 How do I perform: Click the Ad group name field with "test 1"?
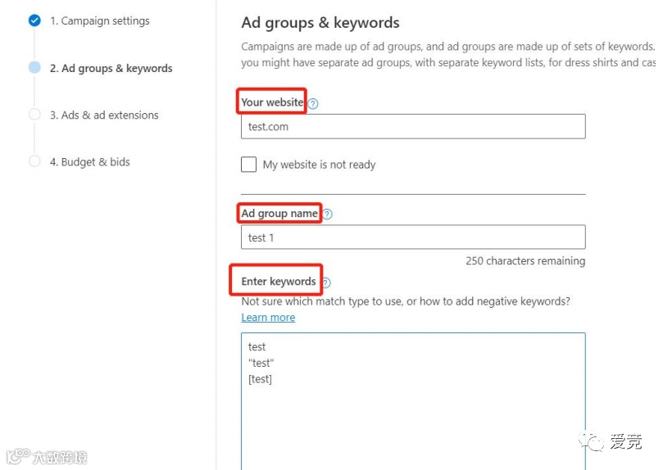tap(413, 237)
